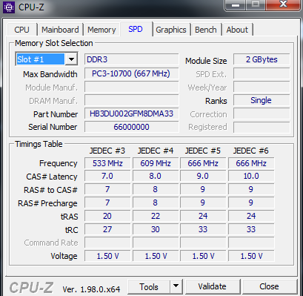
Task: Click the Serial Number field 66000000
Action: 131,127
